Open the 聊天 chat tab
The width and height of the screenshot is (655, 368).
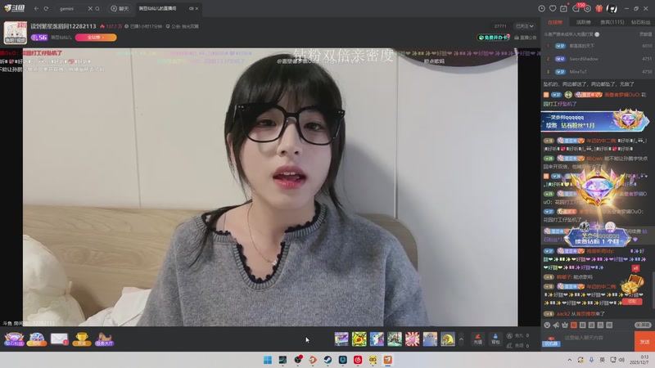120,8
